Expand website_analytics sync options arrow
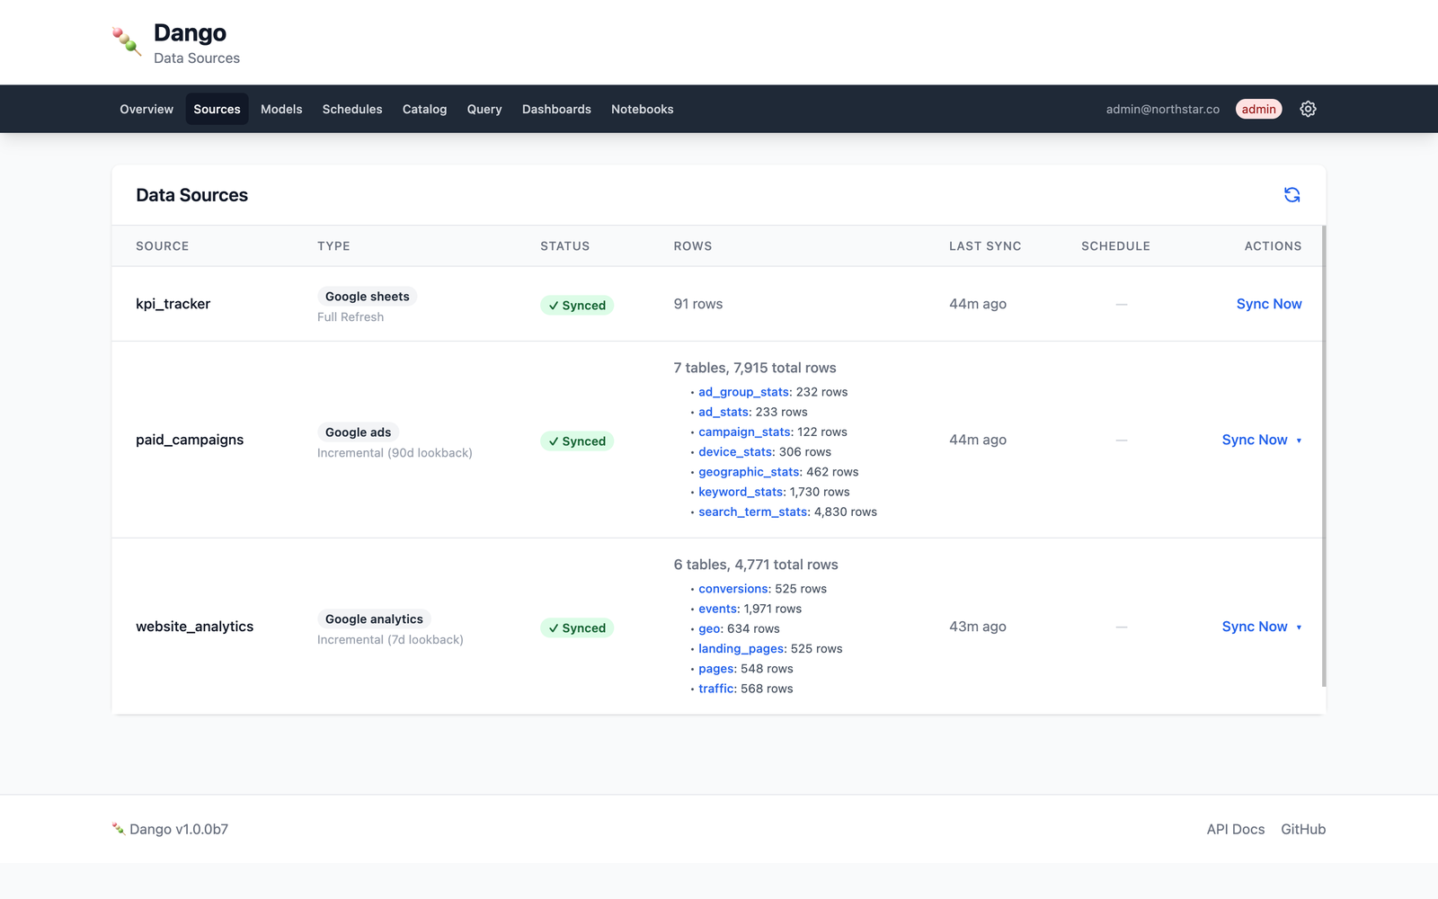Screen dimensions: 1438x899 tap(1299, 628)
